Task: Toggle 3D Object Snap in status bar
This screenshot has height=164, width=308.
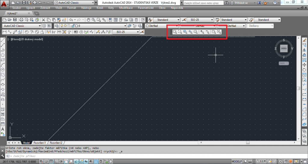Action: click(x=71, y=162)
